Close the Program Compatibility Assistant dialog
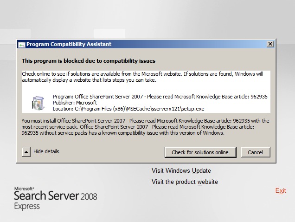Viewport: 295px width, 222px height. [270, 44]
